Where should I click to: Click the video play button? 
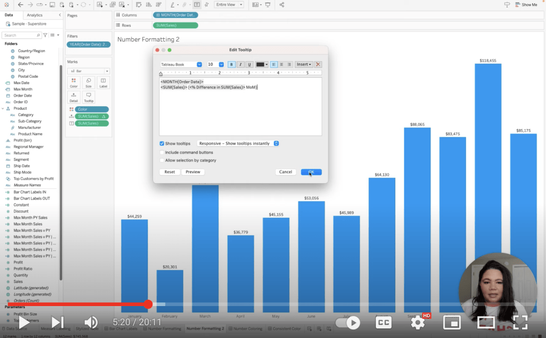(x=23, y=323)
